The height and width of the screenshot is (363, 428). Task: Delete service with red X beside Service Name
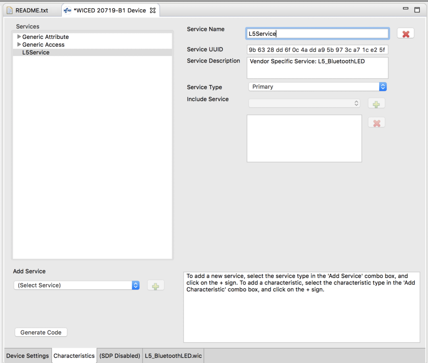click(x=405, y=34)
